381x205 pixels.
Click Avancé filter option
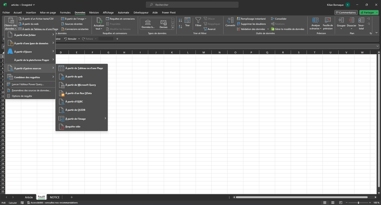(x=209, y=29)
